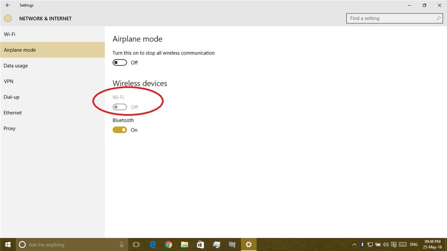This screenshot has width=447, height=251.
Task: Click the Wireless devices heading
Action: 140,83
